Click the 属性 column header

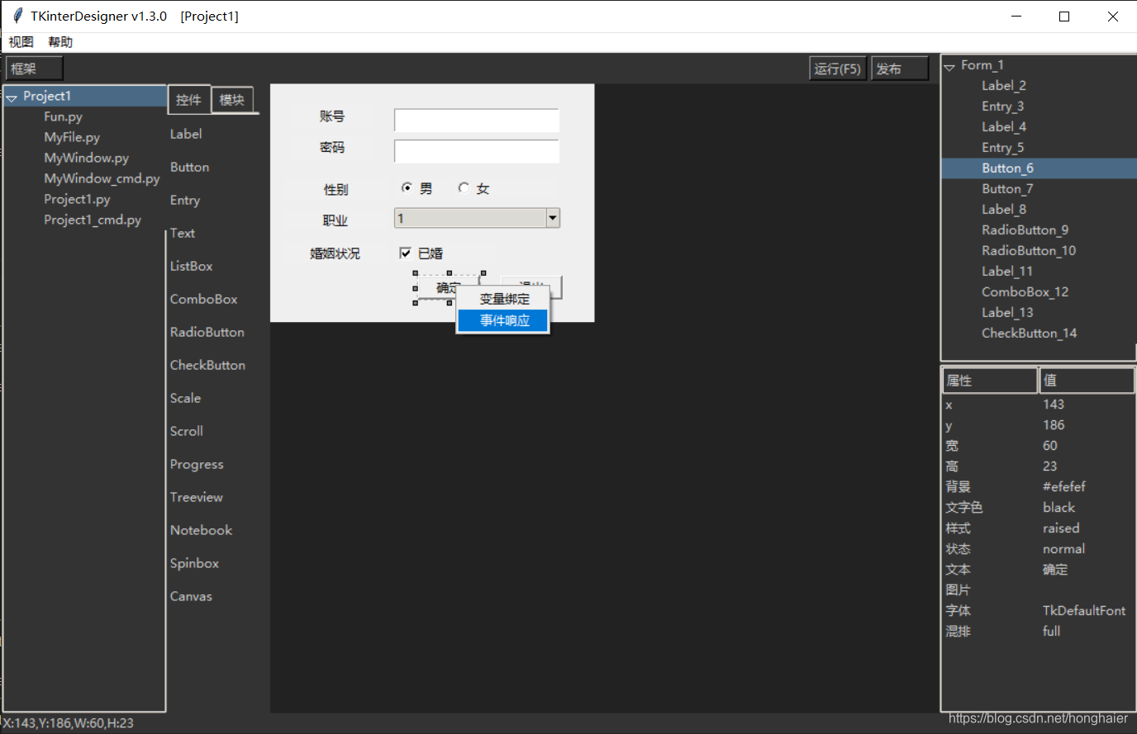(990, 381)
